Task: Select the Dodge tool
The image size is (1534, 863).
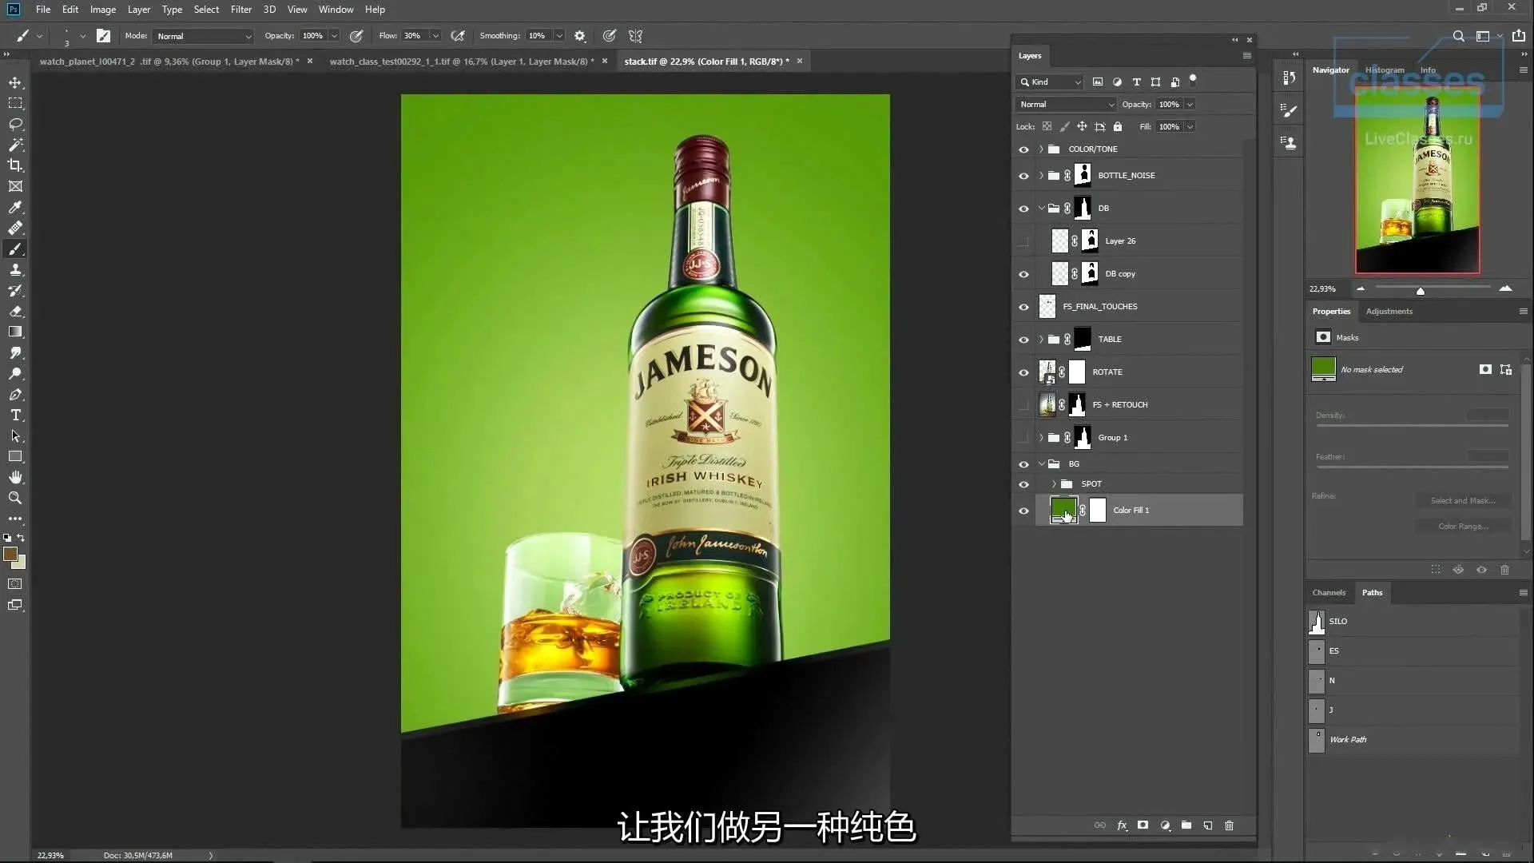Action: click(15, 374)
